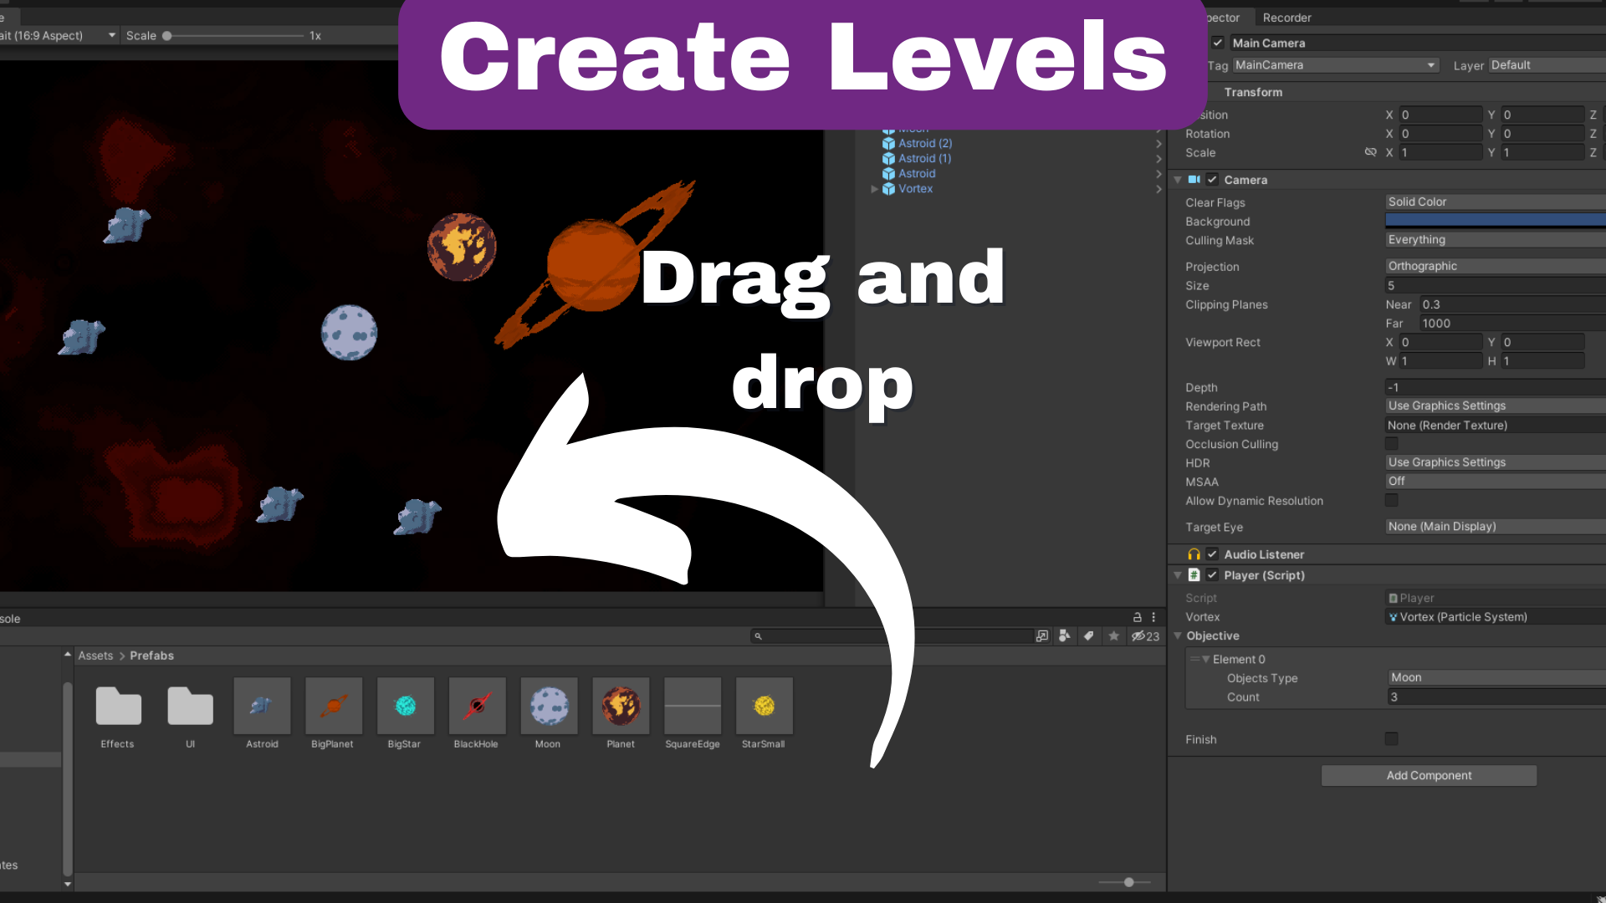Open the Objects Type dropdown set to Moon
The width and height of the screenshot is (1606, 903).
point(1494,677)
